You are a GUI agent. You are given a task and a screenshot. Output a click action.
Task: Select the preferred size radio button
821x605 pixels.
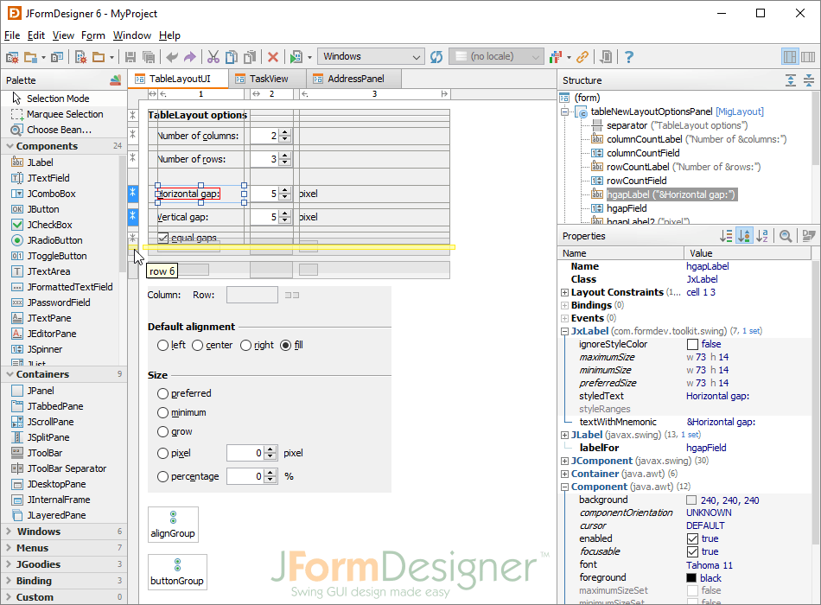tap(162, 394)
